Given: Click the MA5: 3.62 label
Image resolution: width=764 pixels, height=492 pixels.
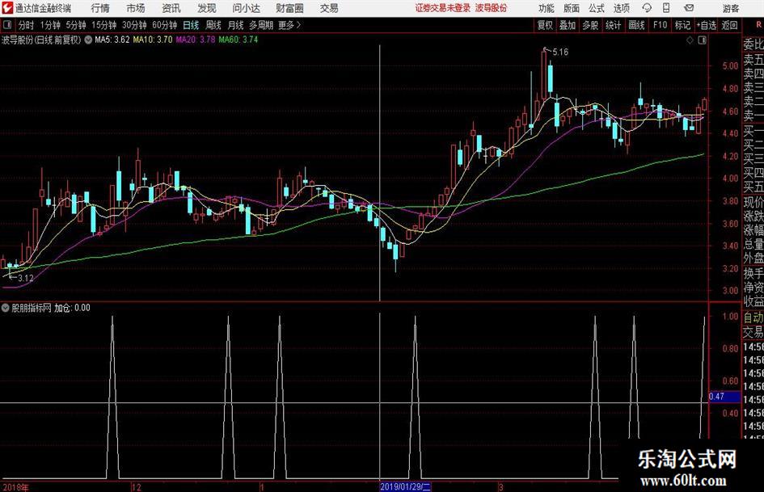Looking at the screenshot, I should [112, 40].
